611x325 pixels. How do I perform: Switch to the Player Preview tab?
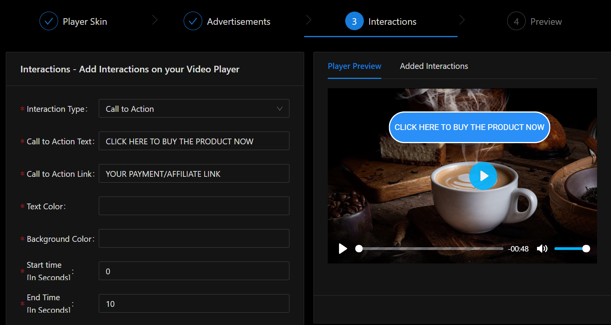pos(355,66)
